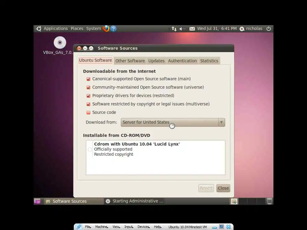
Task: Click the Show Desktop icon in bottom panel
Action: (x=37, y=201)
